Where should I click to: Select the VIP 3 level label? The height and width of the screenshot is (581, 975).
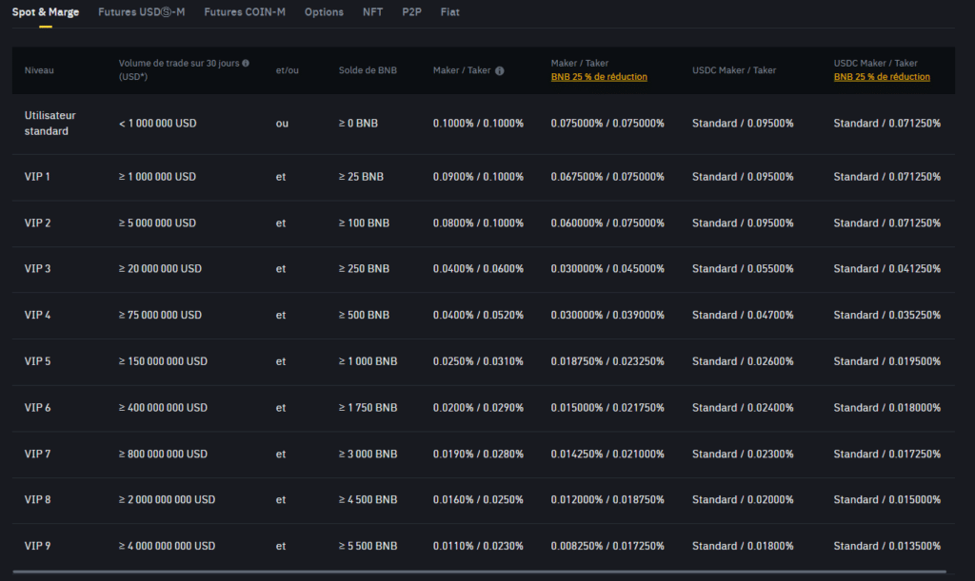[37, 269]
